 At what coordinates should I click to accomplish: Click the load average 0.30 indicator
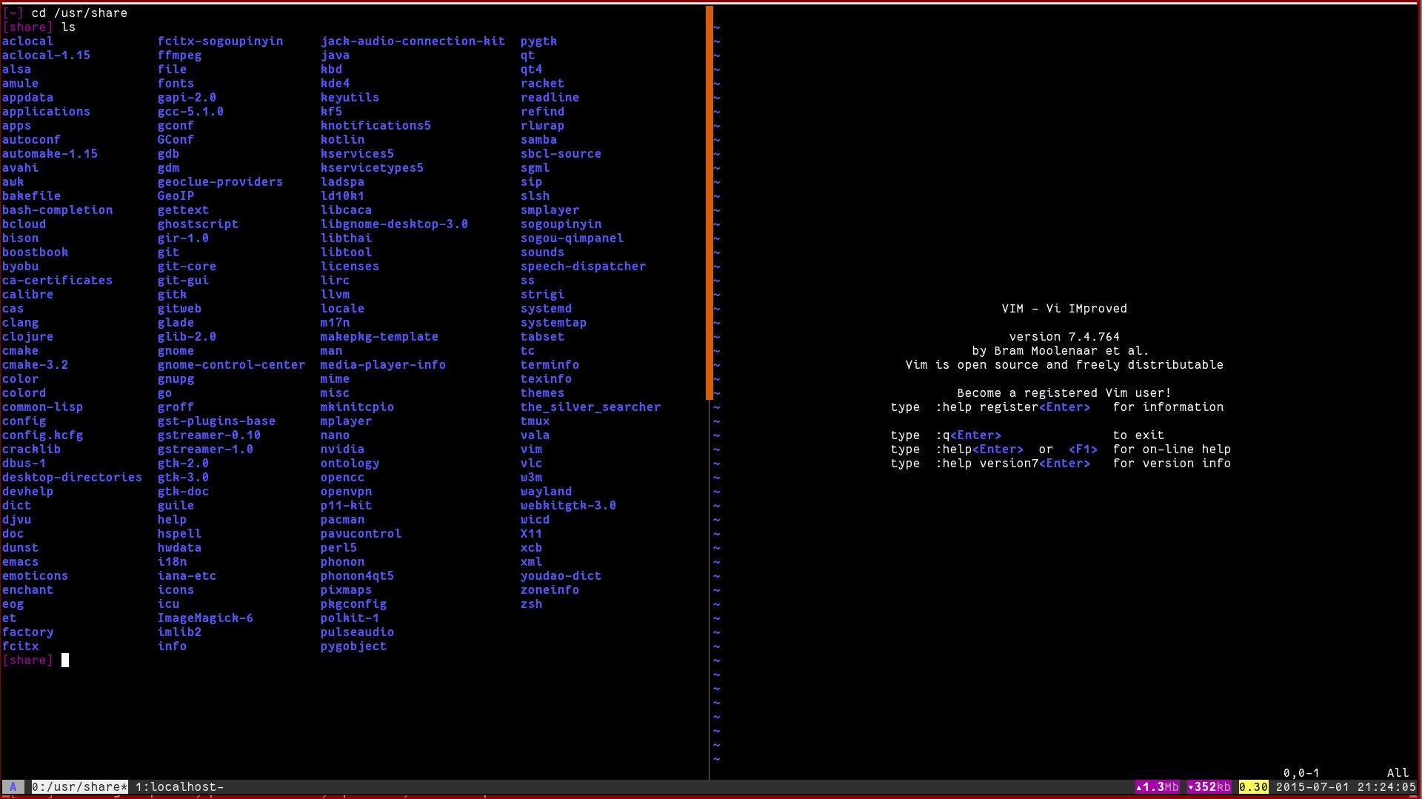point(1253,786)
